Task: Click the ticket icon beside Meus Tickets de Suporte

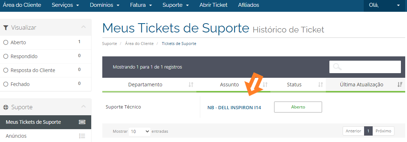Action: pos(82,122)
